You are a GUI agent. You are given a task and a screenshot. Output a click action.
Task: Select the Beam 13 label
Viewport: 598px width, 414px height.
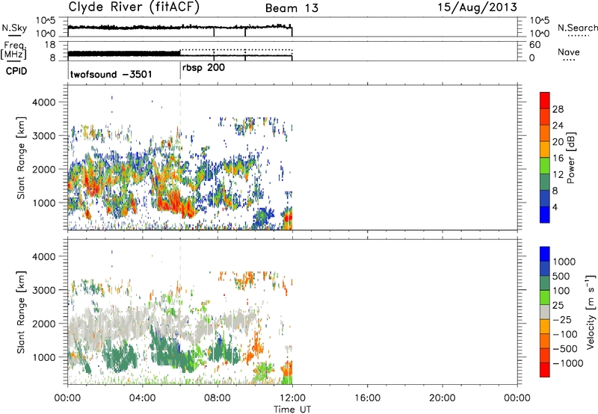[292, 8]
